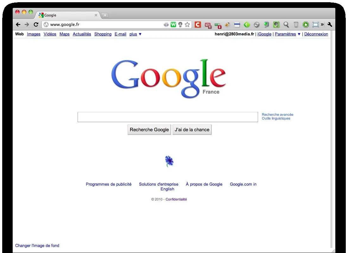The height and width of the screenshot is (253, 348).
Task: Click the vertical scrollbar on the right
Action: click(333, 139)
